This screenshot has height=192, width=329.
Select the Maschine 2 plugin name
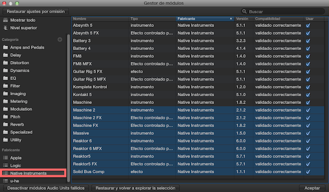coord(84,110)
